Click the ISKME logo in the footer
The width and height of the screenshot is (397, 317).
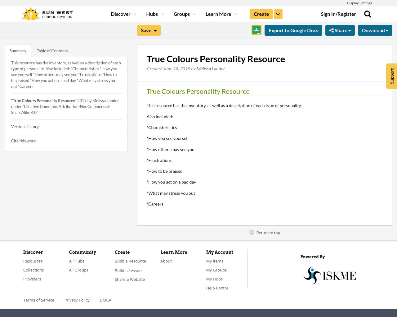click(329, 275)
